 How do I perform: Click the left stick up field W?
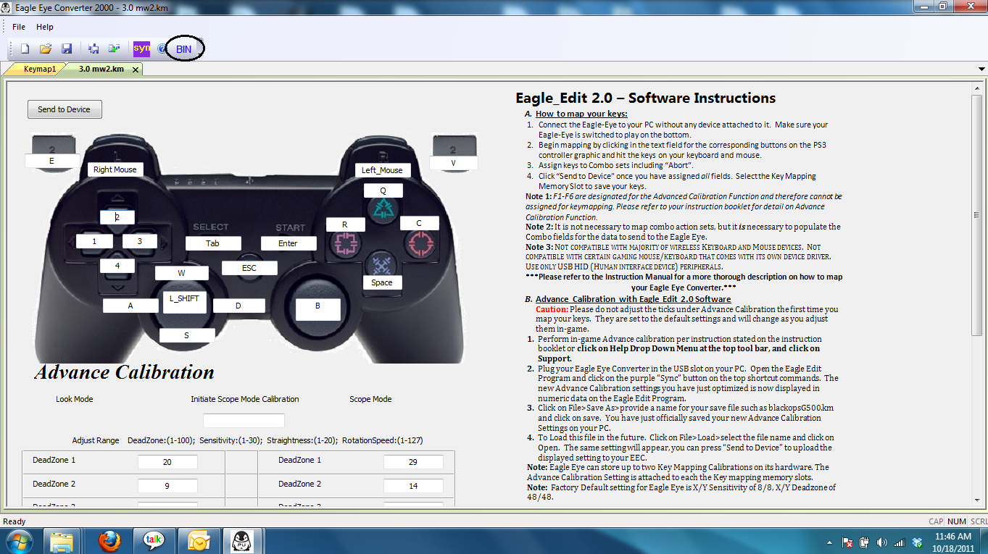tap(182, 273)
